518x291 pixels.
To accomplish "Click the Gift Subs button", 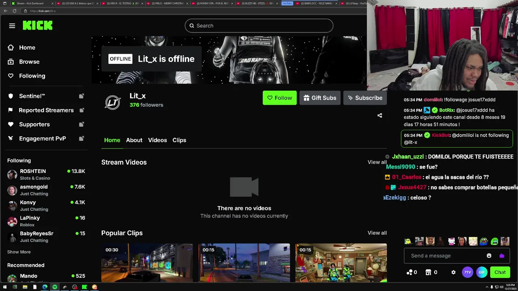I will tap(320, 98).
